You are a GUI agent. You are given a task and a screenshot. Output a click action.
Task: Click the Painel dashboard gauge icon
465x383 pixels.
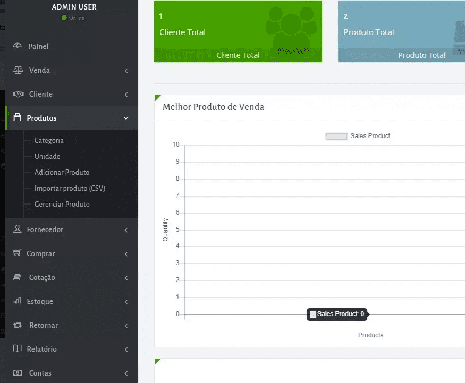click(x=18, y=46)
